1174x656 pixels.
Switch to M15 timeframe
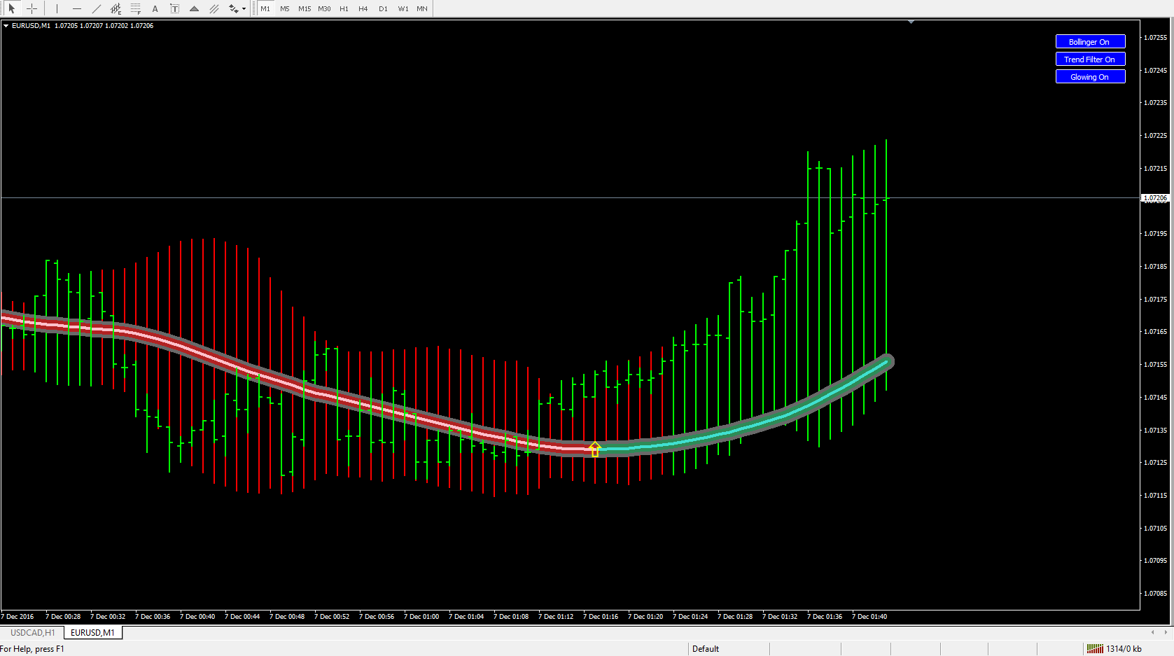[305, 8]
